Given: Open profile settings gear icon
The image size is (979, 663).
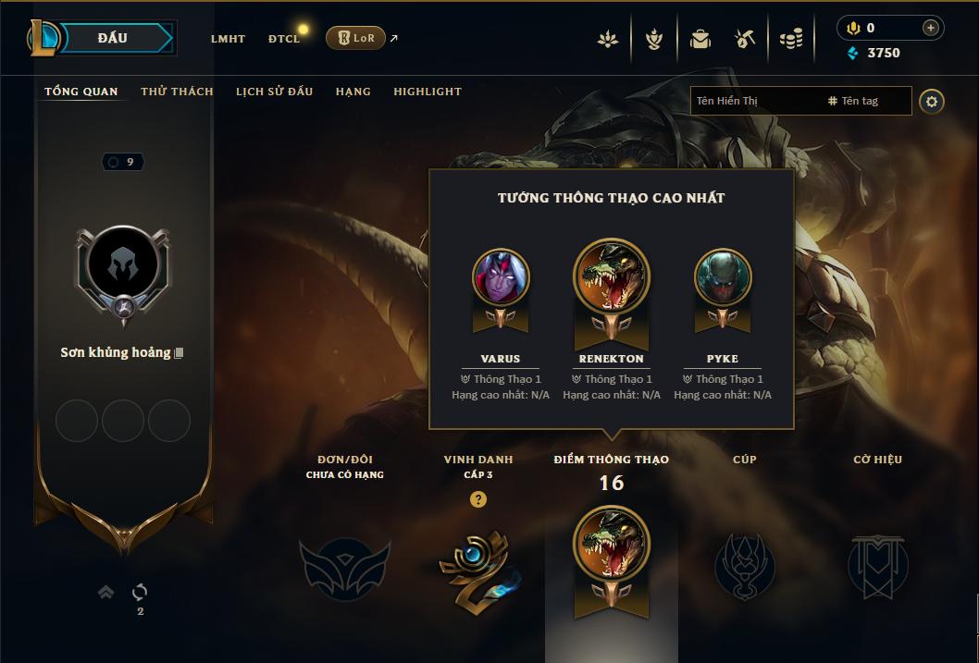Looking at the screenshot, I should tap(932, 101).
